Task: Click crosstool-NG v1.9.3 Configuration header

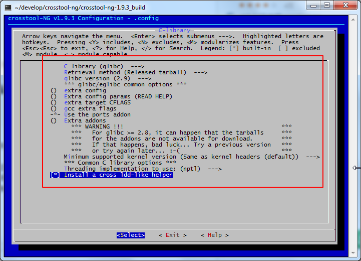Action: pyautogui.click(x=83, y=18)
